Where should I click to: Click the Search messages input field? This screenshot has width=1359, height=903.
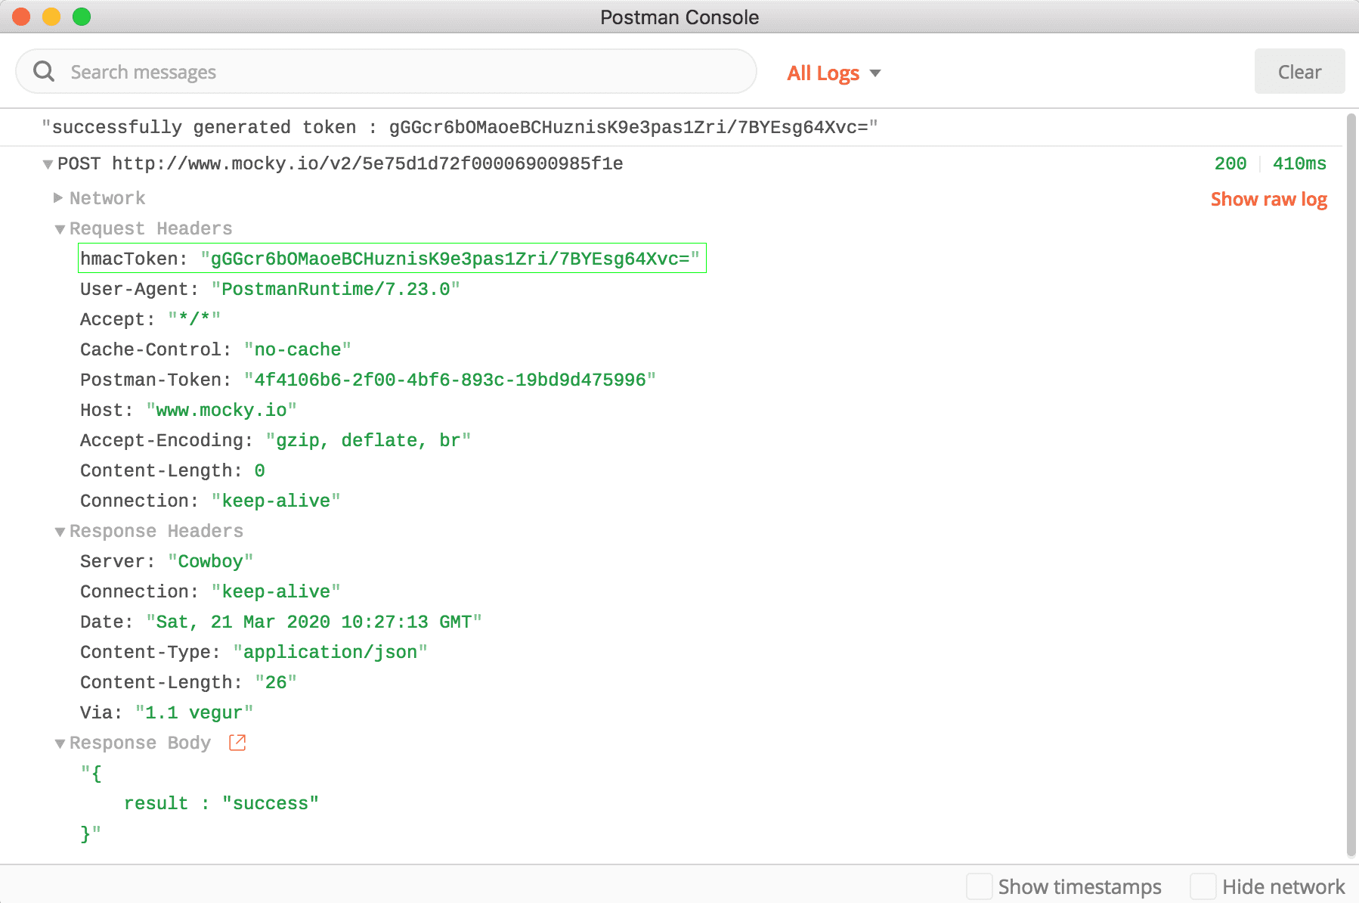(378, 71)
